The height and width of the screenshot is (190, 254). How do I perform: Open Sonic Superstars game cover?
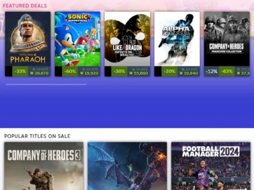77,39
